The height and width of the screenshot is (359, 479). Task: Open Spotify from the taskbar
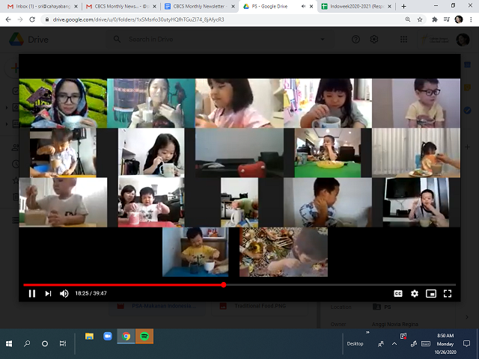pyautogui.click(x=144, y=337)
